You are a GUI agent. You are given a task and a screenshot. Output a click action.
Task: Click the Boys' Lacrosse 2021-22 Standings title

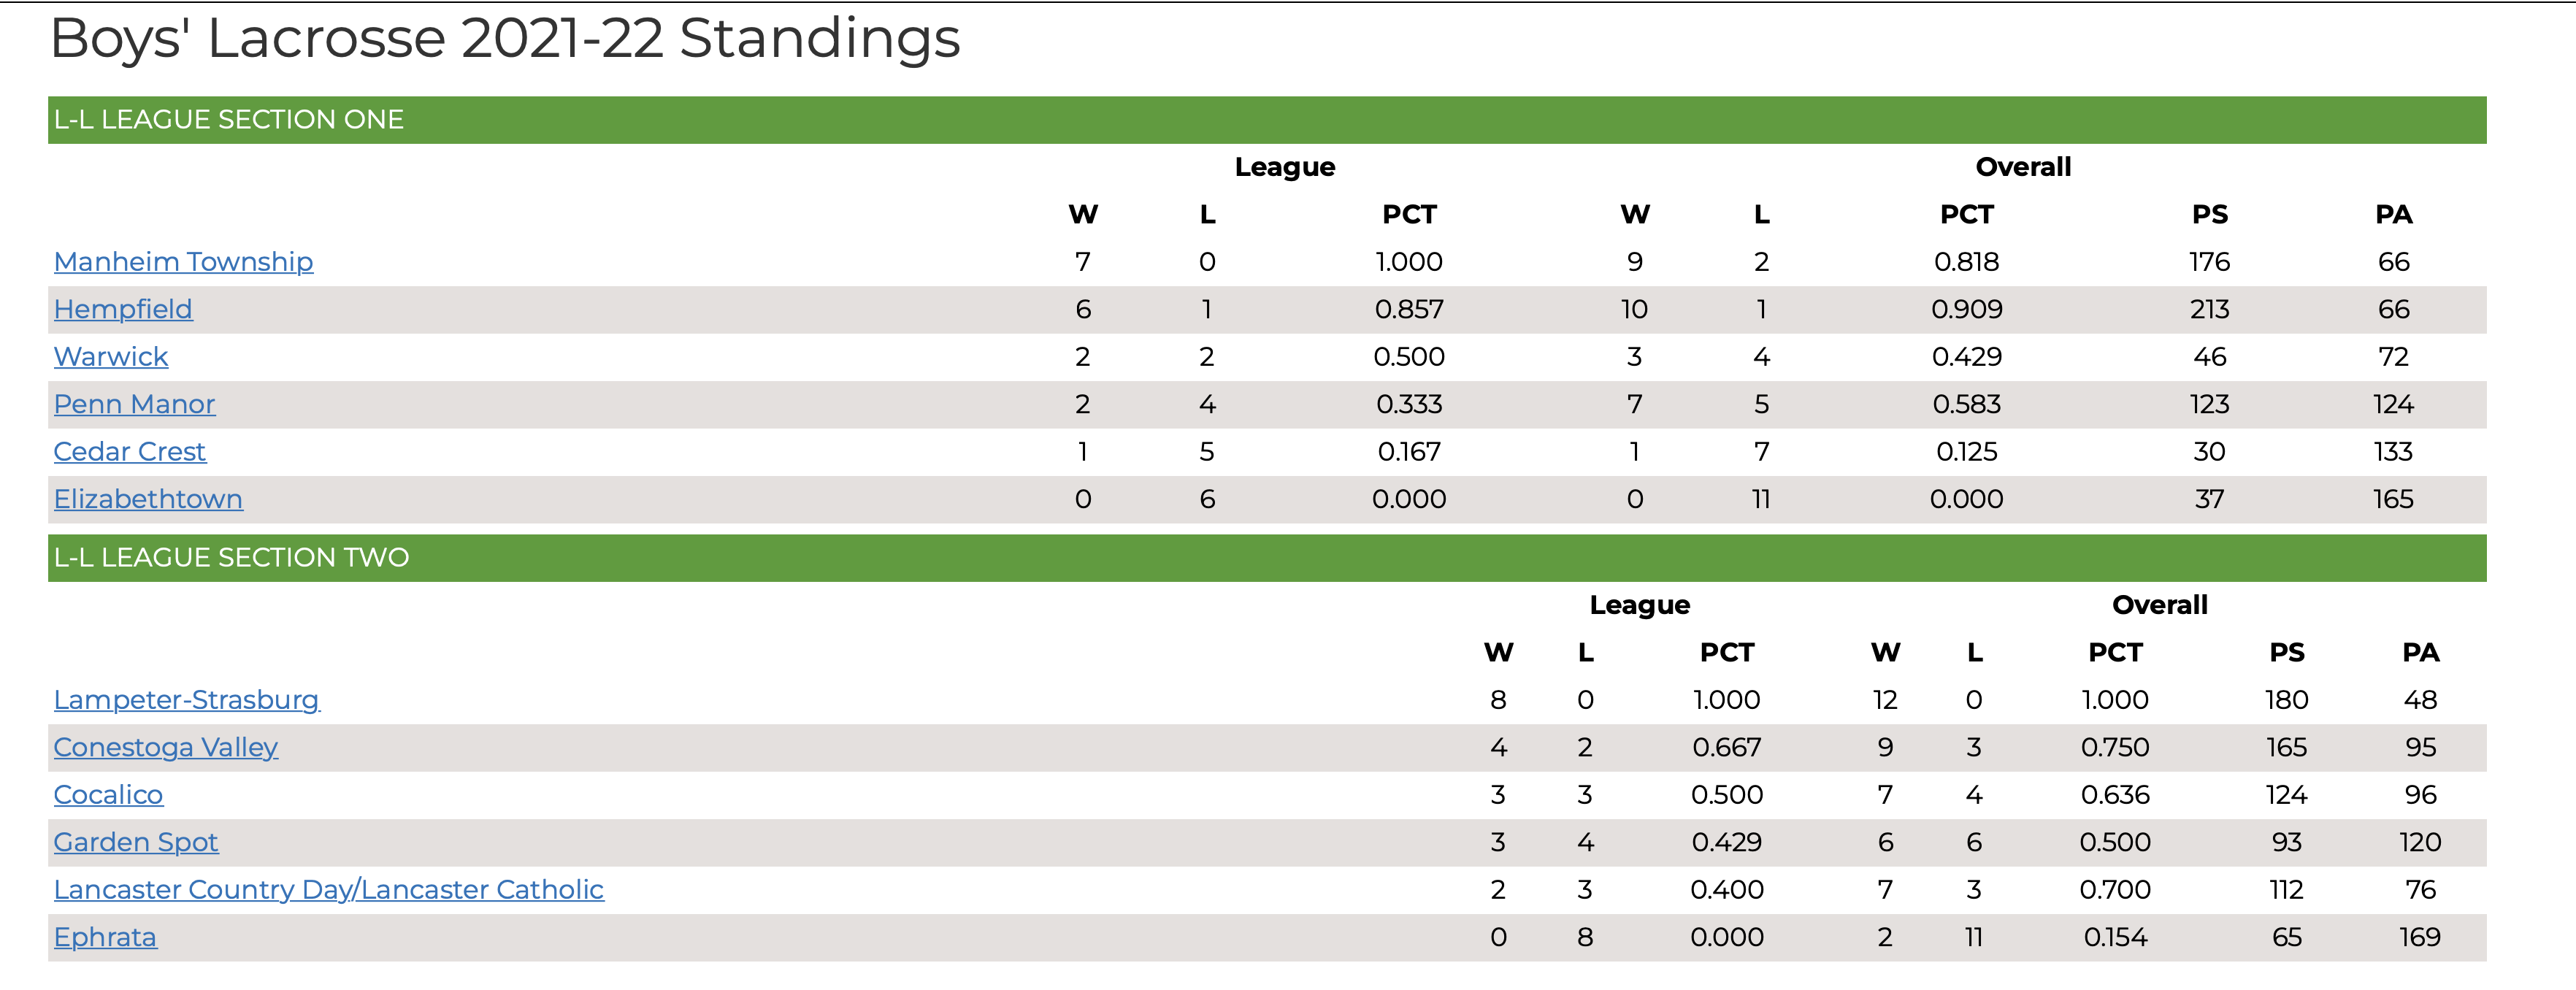coord(505,39)
